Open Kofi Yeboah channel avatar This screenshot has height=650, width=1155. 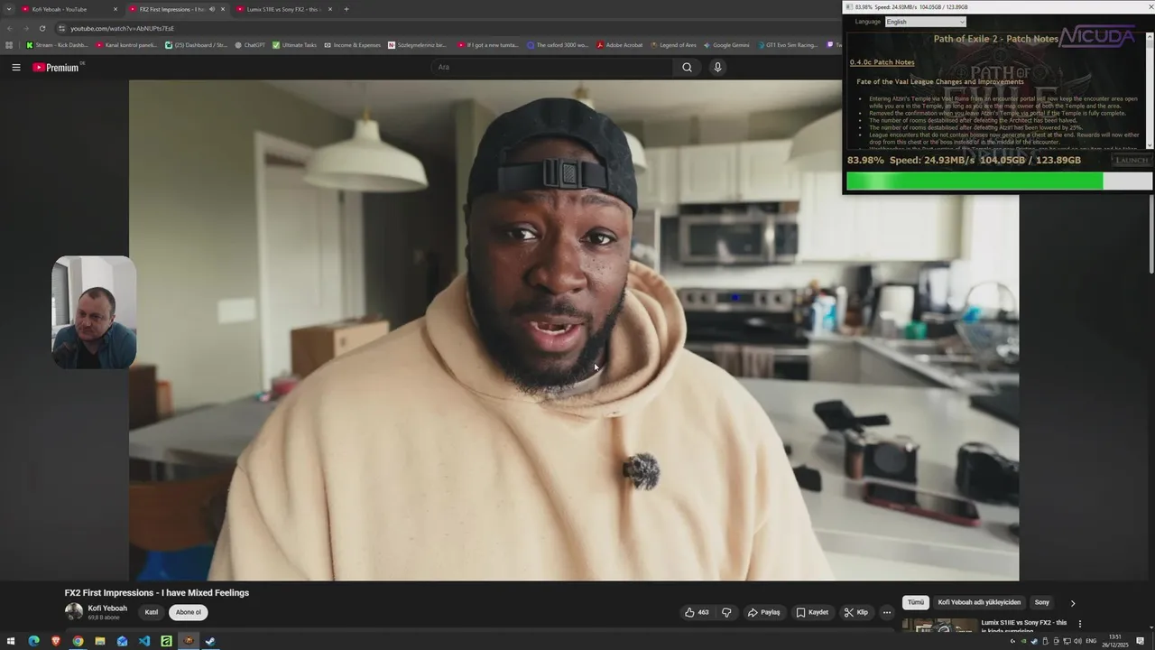(73, 611)
